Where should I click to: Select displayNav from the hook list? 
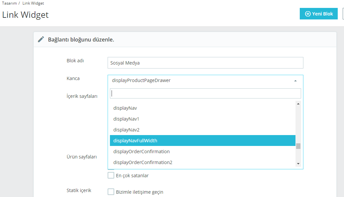[x=125, y=108]
